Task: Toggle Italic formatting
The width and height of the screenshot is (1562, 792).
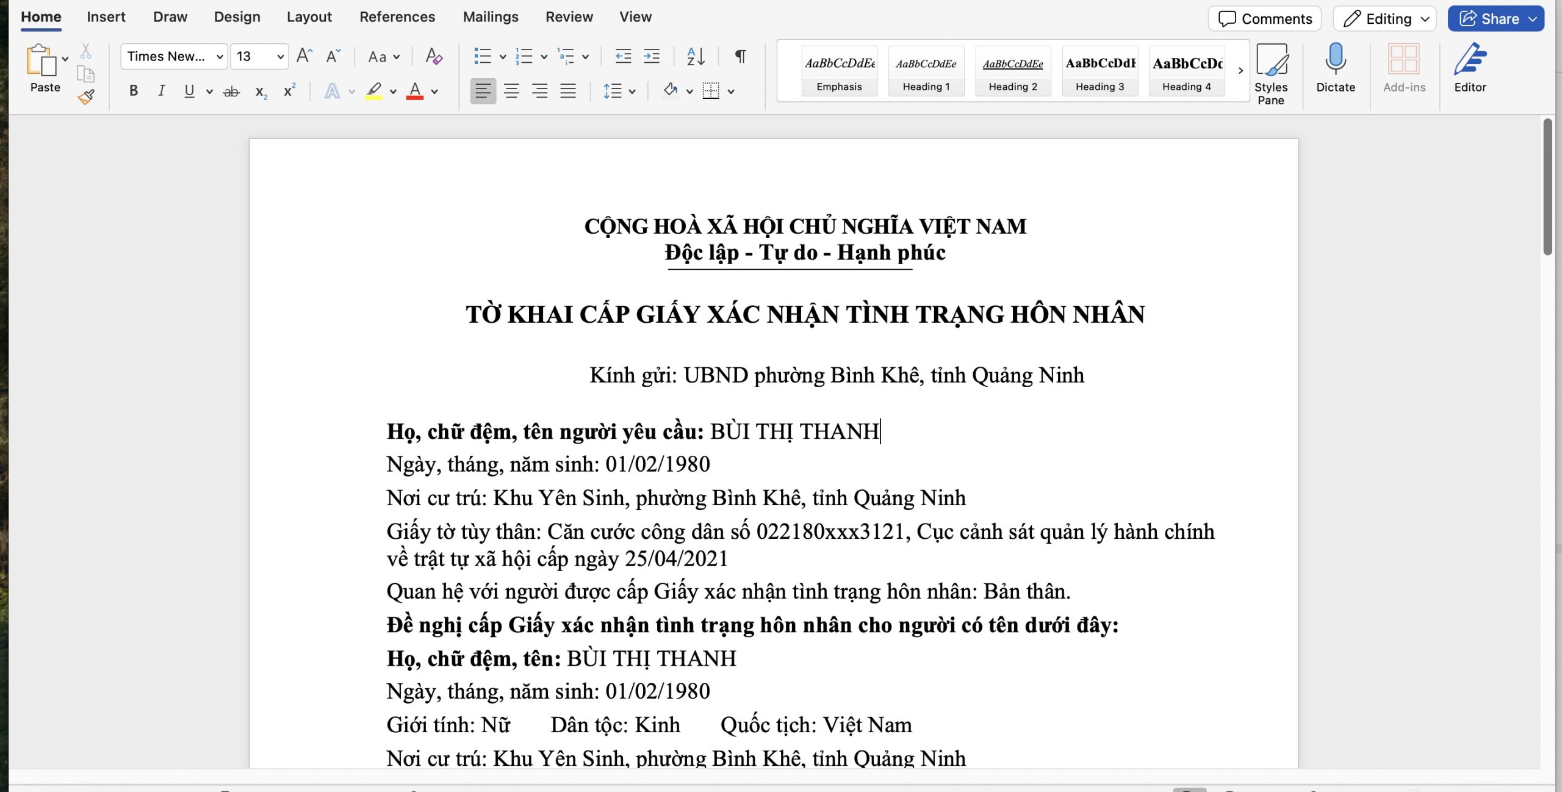Action: tap(161, 92)
